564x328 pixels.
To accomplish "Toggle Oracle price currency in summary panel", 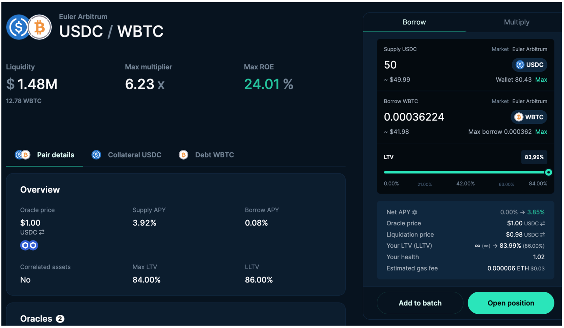I will [x=542, y=223].
